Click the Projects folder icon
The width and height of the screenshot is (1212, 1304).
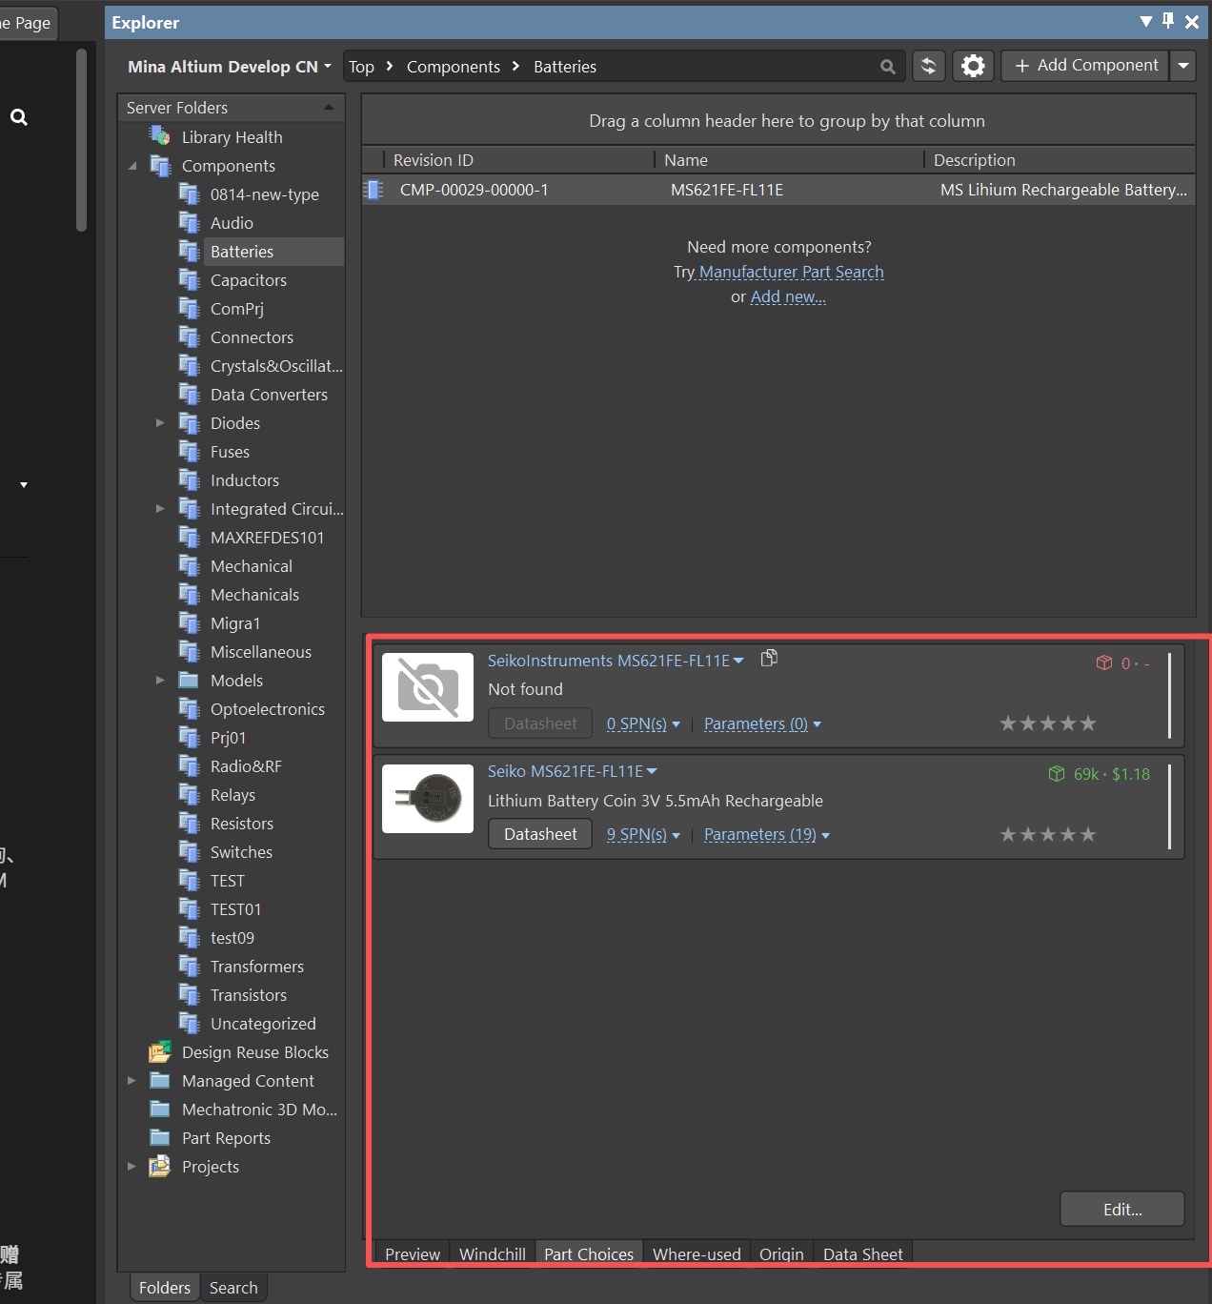pyautogui.click(x=159, y=1166)
